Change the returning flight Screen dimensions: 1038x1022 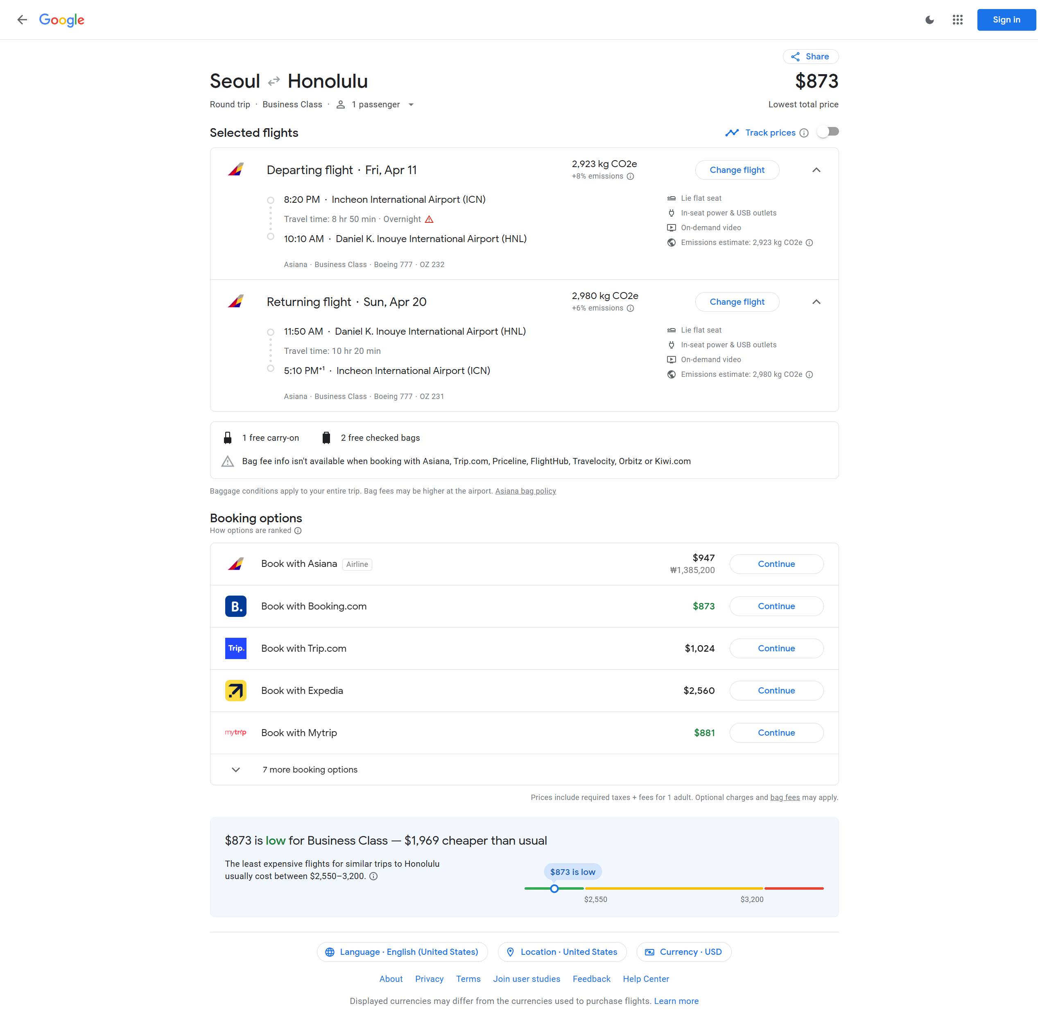[737, 302]
